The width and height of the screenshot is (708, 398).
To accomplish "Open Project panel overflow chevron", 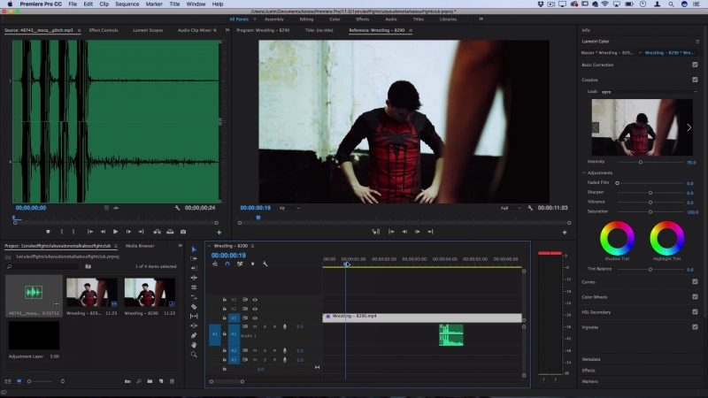I will coord(181,246).
